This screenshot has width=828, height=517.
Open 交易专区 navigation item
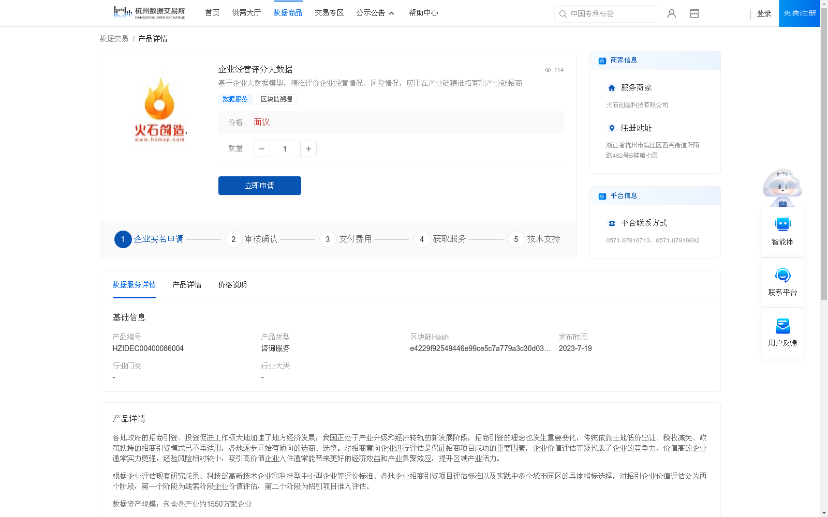(329, 13)
